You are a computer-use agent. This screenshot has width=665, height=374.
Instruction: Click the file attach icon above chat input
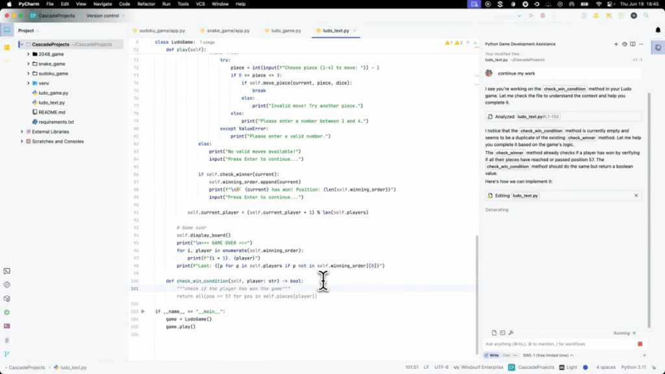tap(494, 333)
